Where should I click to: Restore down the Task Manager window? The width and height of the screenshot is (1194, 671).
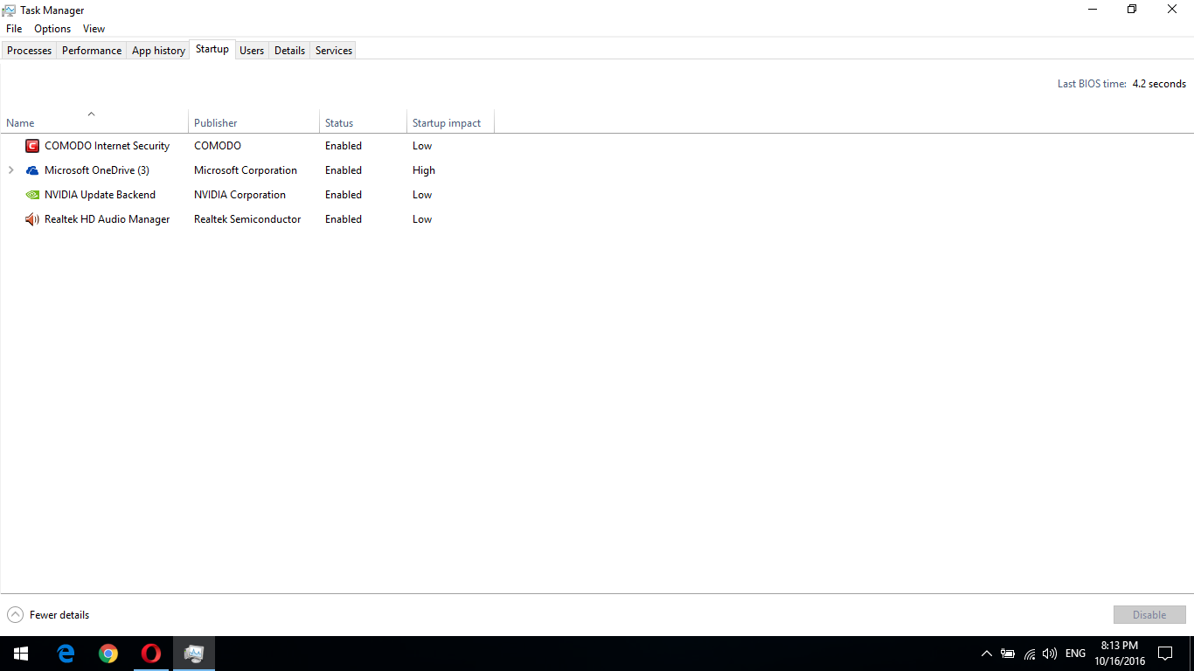tap(1132, 10)
